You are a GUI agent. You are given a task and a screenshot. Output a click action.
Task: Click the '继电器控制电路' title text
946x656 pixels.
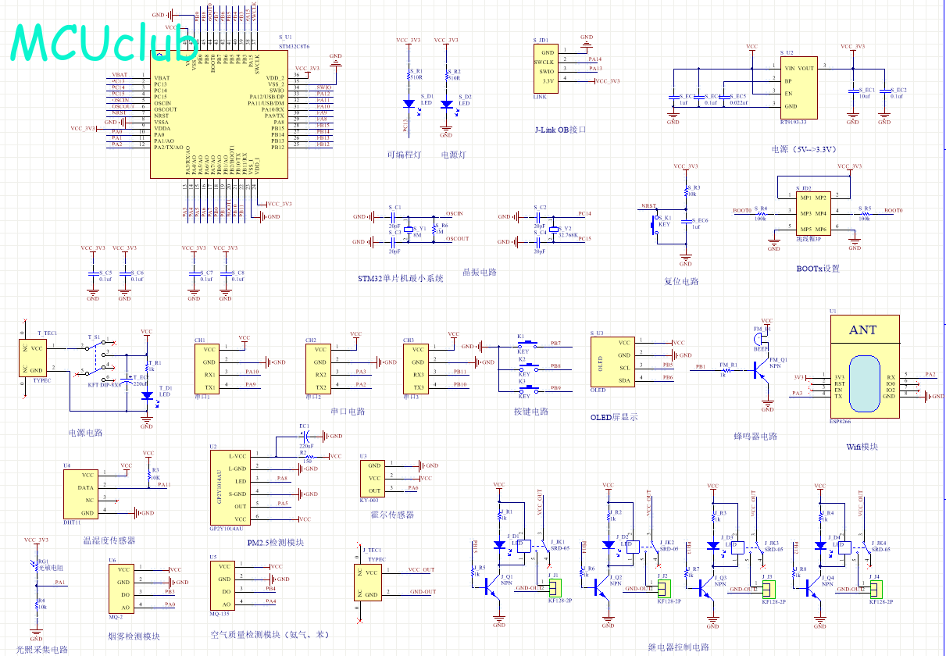tap(678, 647)
